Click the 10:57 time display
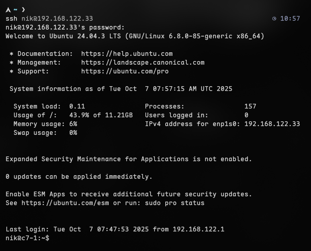The height and width of the screenshot is (251, 311). (x=290, y=19)
